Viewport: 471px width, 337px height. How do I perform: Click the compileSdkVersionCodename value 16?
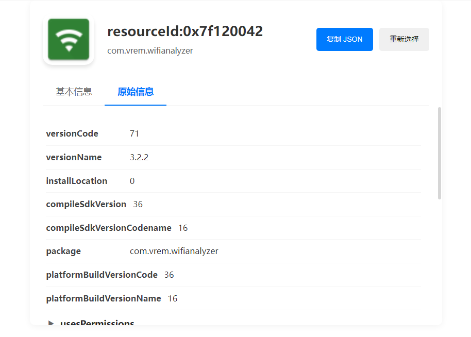coord(183,228)
